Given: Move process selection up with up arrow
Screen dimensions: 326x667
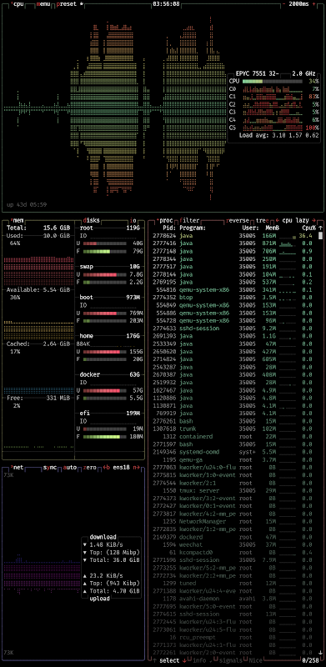Looking at the screenshot, I should coord(154,660).
